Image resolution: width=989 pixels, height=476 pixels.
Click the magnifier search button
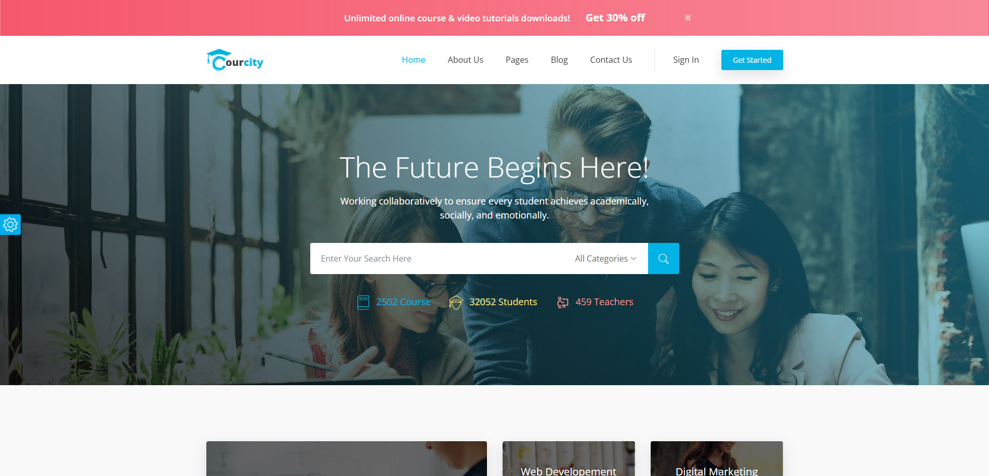coord(663,259)
